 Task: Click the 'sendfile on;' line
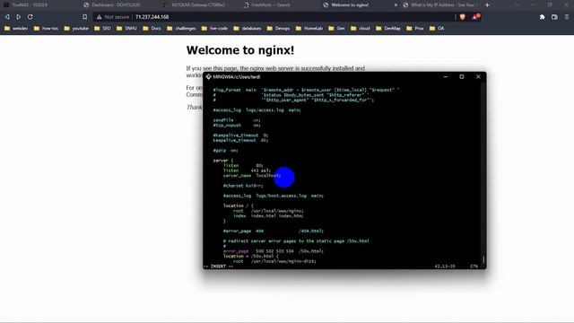click(237, 120)
